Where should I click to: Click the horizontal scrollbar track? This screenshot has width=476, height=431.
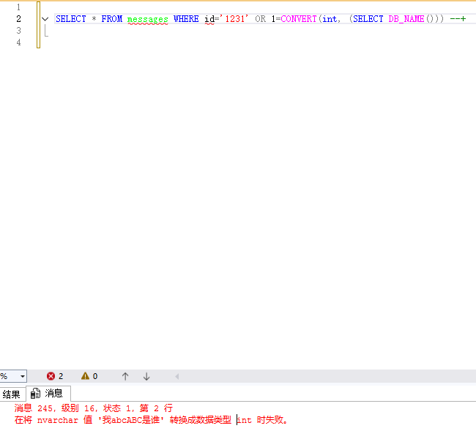[x=322, y=376]
